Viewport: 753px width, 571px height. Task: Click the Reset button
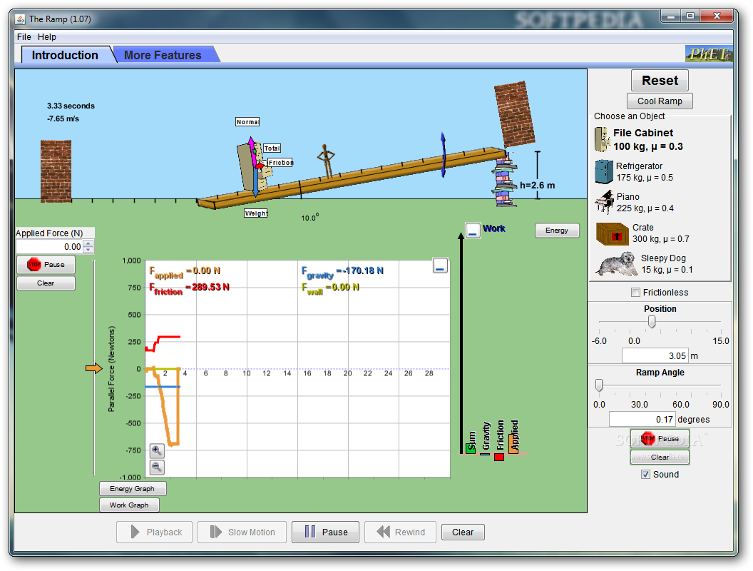coord(660,80)
